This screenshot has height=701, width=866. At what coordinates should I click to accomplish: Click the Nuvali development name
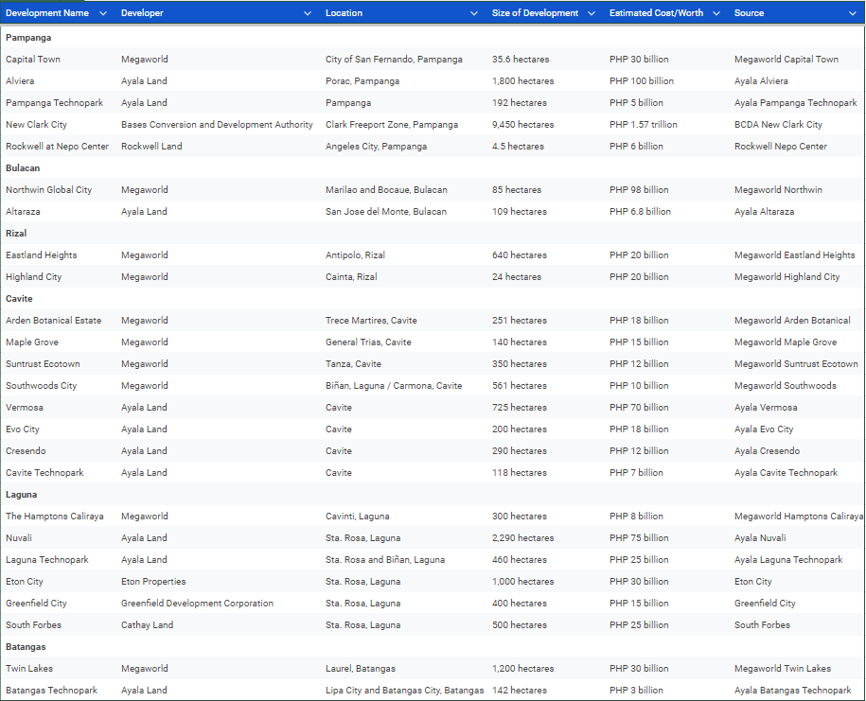(x=19, y=537)
